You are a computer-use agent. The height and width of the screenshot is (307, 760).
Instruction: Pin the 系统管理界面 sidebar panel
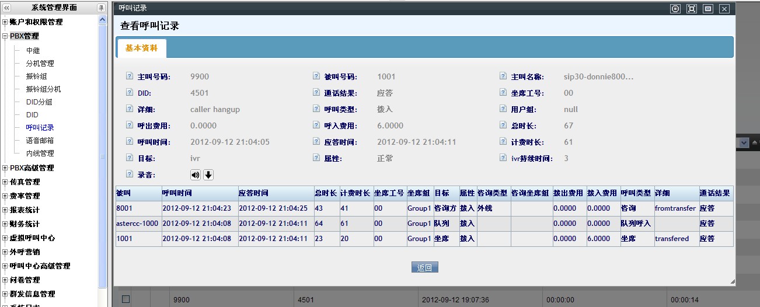coord(101,8)
